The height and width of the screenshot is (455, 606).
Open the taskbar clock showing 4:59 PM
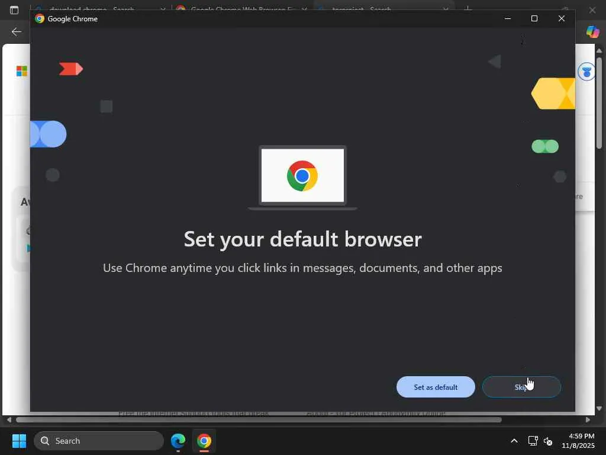coord(578,441)
